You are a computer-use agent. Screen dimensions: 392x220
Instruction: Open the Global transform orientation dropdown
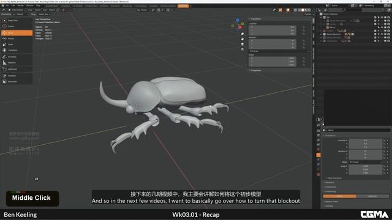tap(144, 10)
